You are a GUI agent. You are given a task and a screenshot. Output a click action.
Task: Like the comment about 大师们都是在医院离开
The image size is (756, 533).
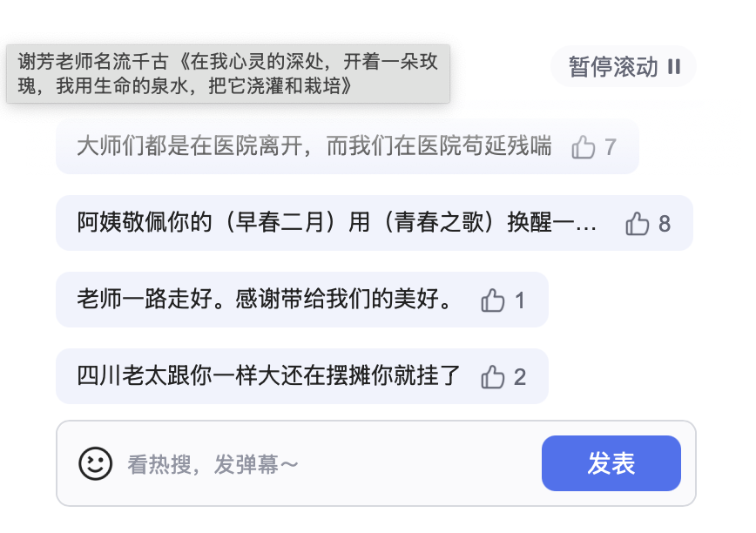(583, 146)
